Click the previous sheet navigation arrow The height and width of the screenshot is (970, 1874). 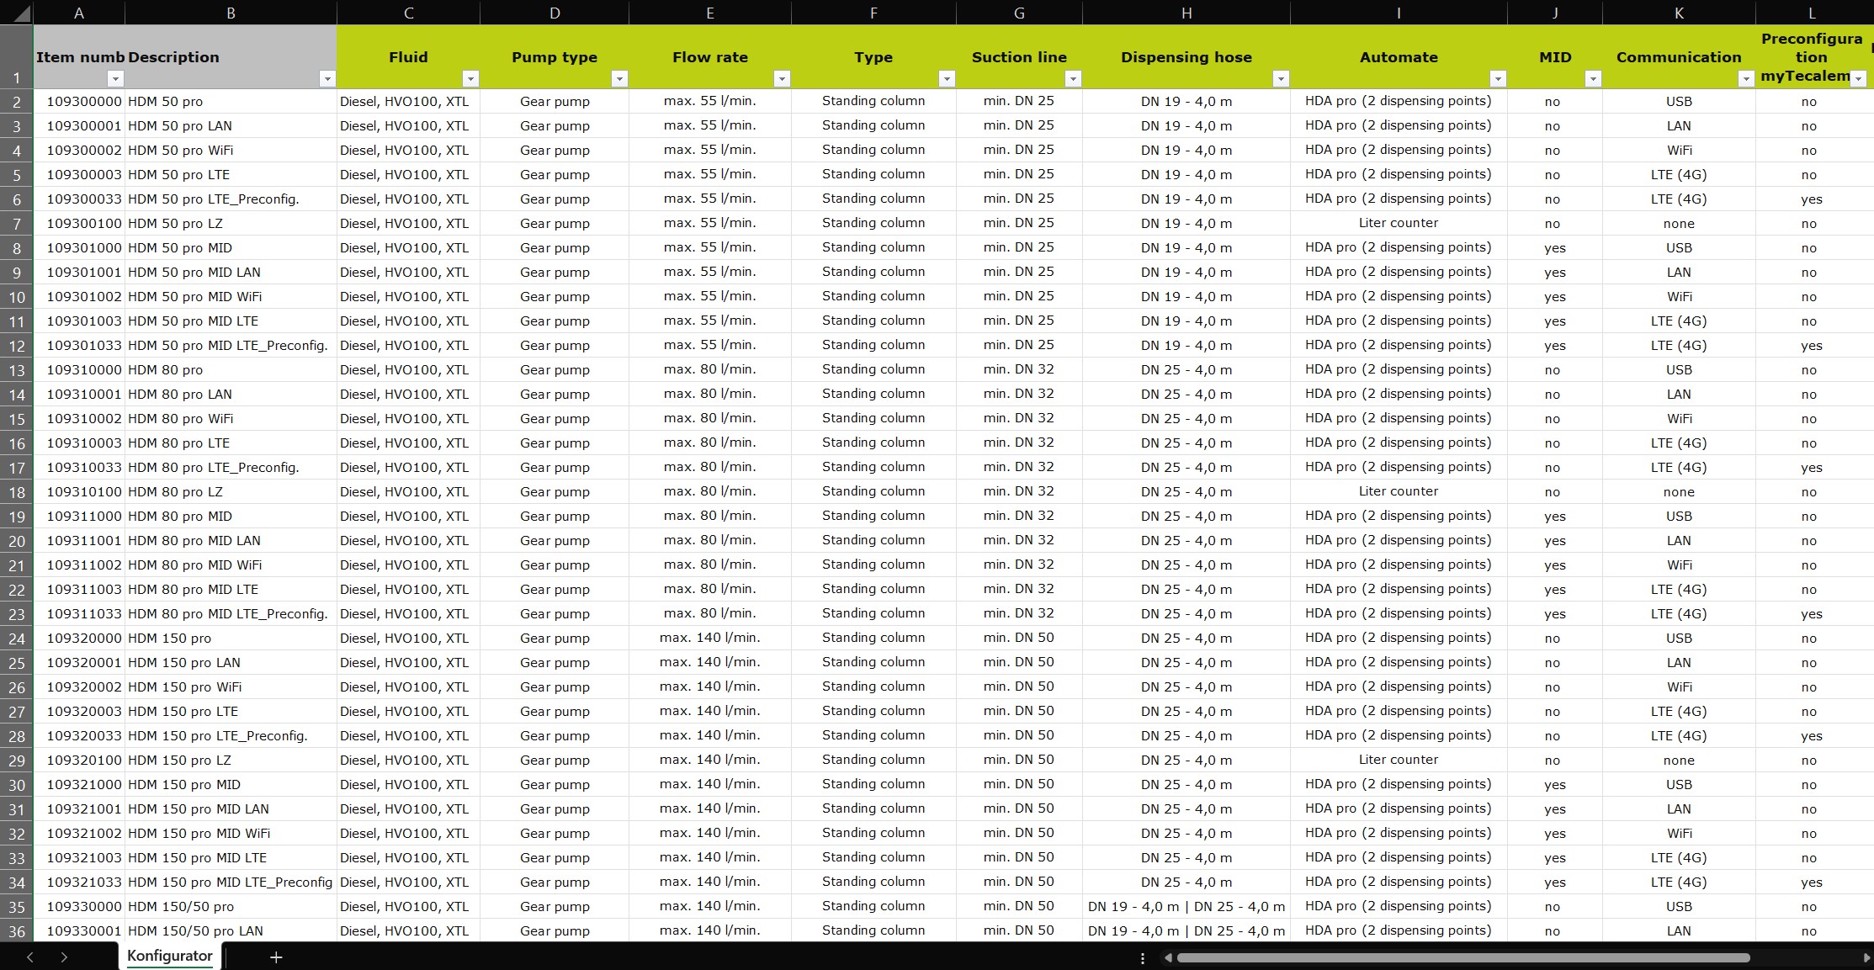coord(30,957)
